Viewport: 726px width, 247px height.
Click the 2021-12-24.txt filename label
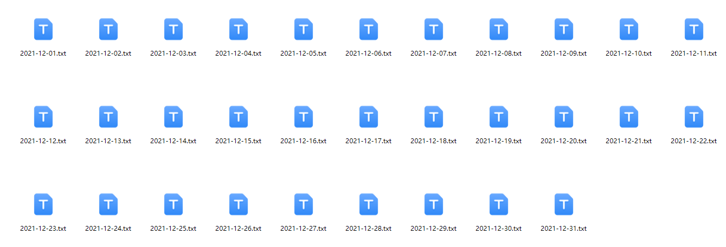click(108, 229)
